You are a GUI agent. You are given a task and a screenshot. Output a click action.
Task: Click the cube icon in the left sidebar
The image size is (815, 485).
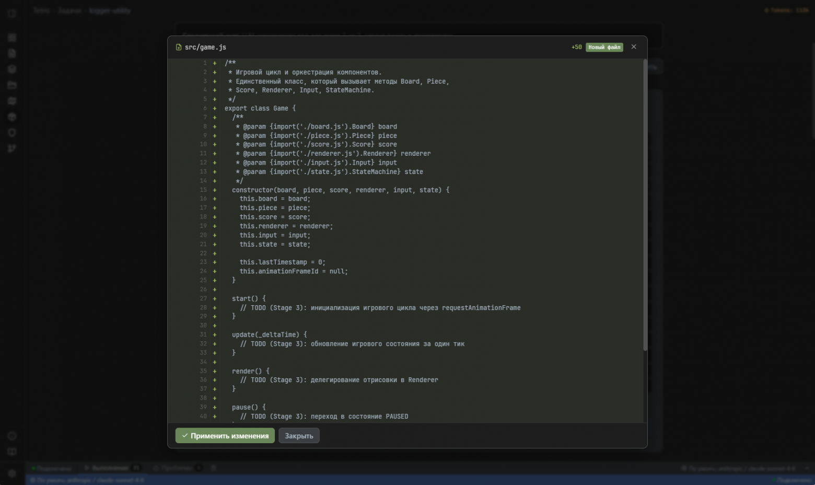pyautogui.click(x=12, y=70)
